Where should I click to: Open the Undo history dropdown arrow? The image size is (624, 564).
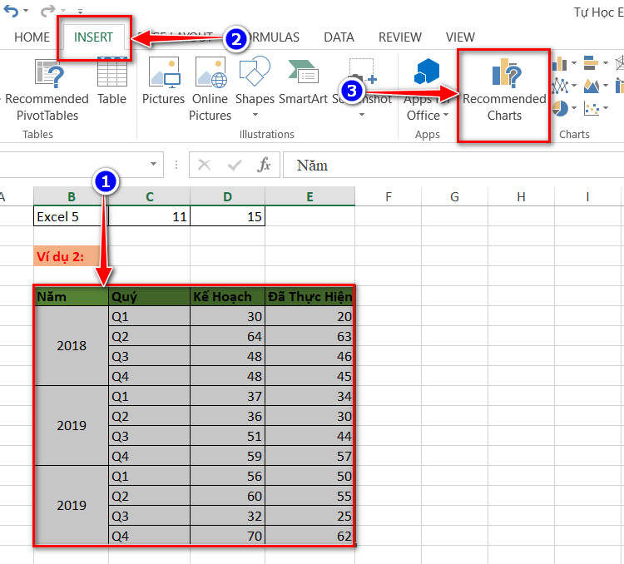[26, 11]
